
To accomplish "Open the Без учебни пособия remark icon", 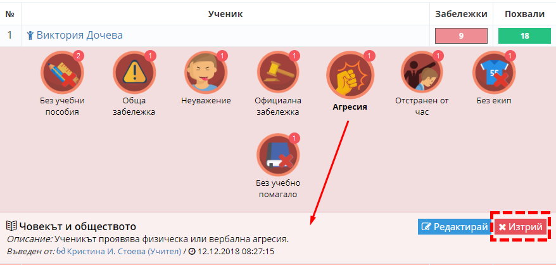I will (62, 72).
